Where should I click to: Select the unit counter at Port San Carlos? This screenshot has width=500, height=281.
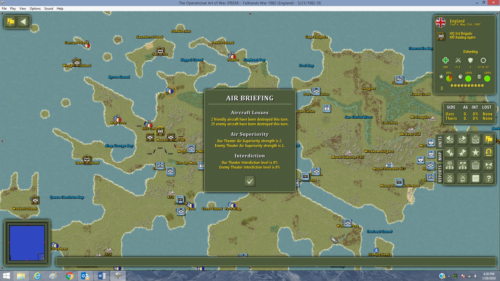pos(316,91)
